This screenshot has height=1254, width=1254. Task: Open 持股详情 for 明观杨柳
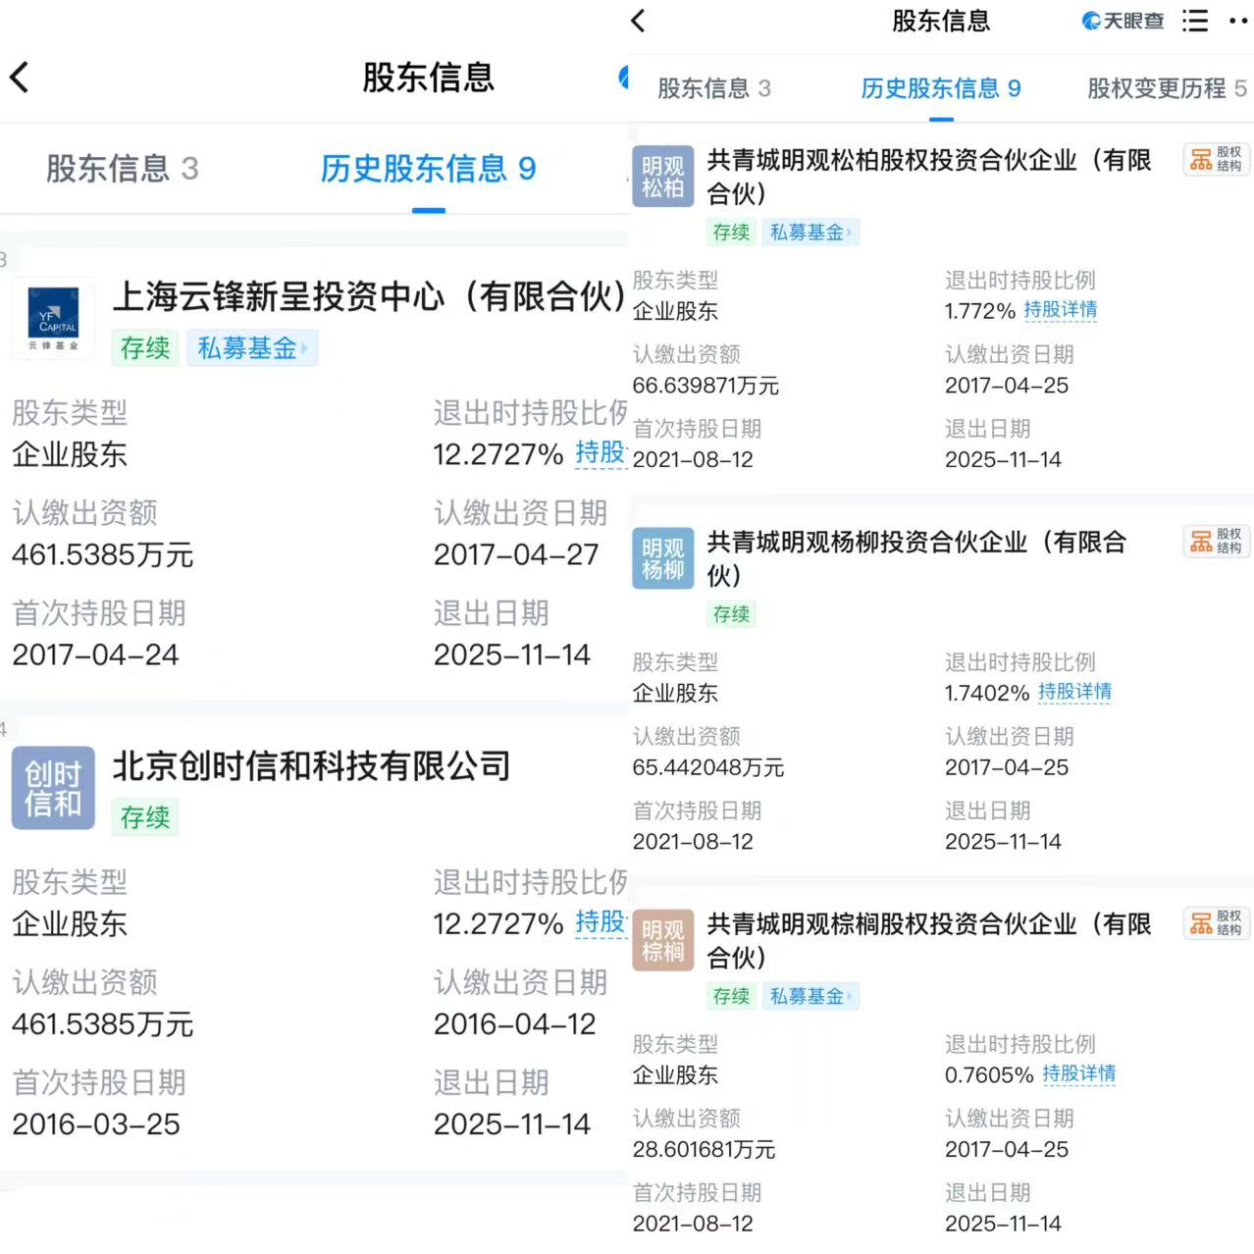[x=1075, y=692]
